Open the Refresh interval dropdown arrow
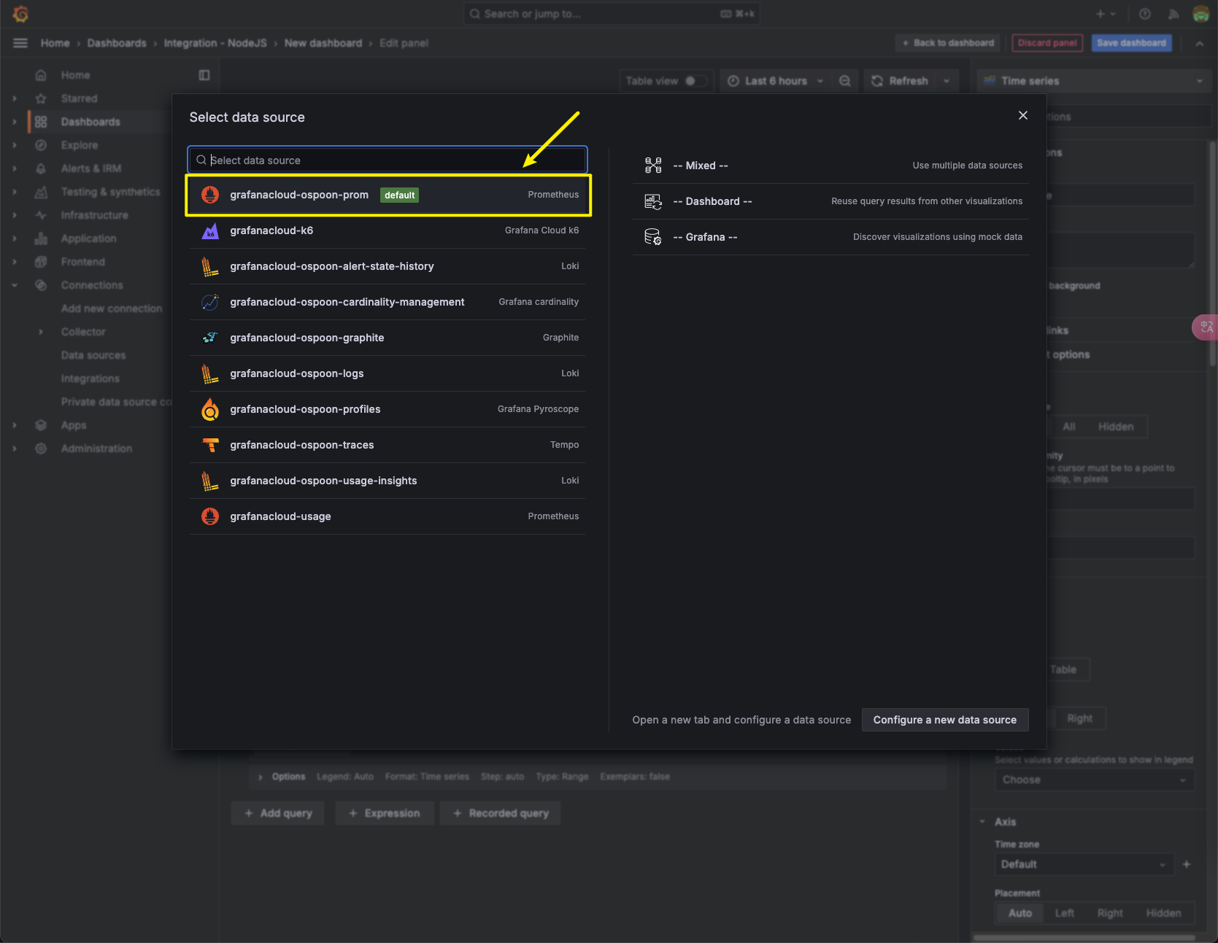The width and height of the screenshot is (1218, 943). pyautogui.click(x=947, y=81)
